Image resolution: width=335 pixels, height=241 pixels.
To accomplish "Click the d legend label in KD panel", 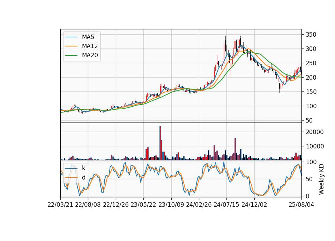I will [x=84, y=177].
